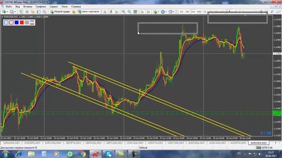Open Internet Explorer from the taskbar

[19, 154]
